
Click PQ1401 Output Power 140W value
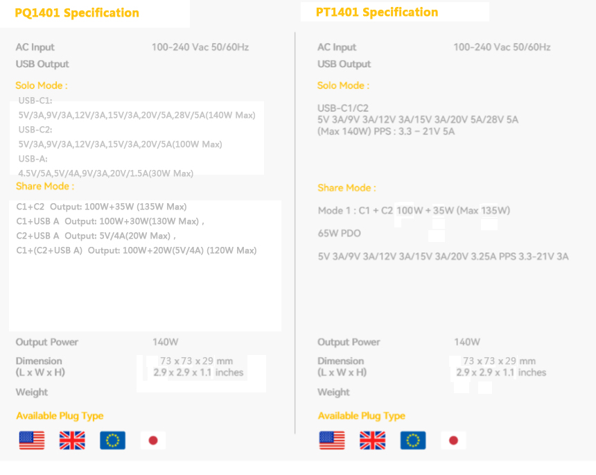click(166, 342)
